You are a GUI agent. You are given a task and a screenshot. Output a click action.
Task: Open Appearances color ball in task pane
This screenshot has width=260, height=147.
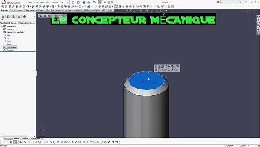coord(258,30)
